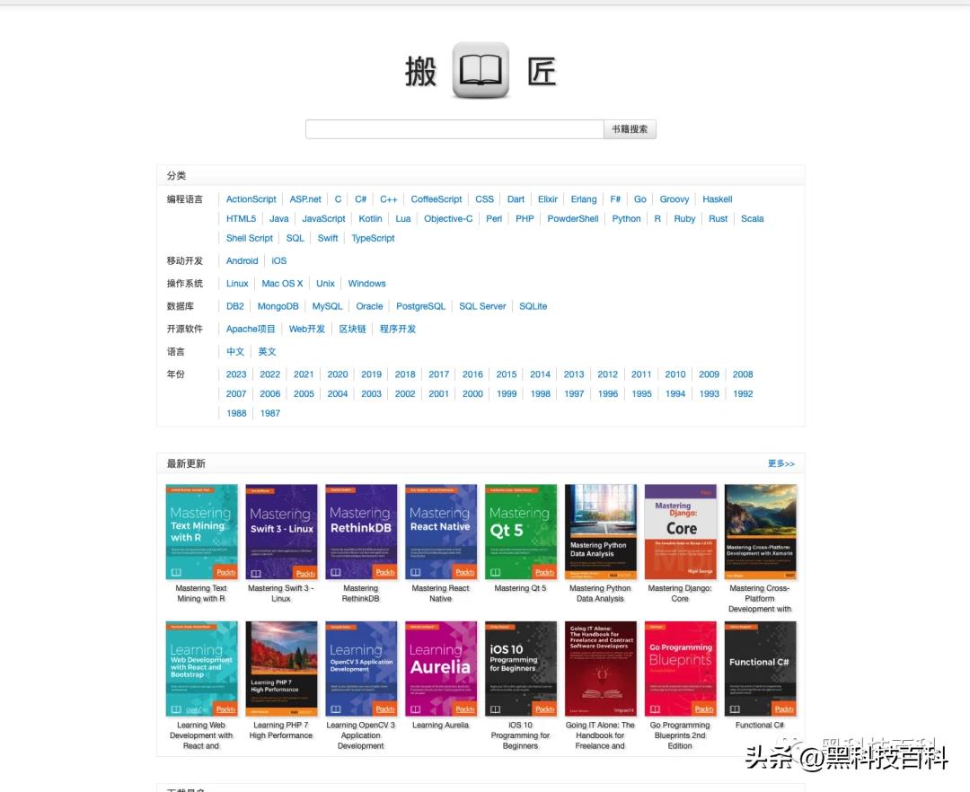This screenshot has height=792, width=970.
Task: Open Go Programming Blueprints book cover
Action: point(681,669)
